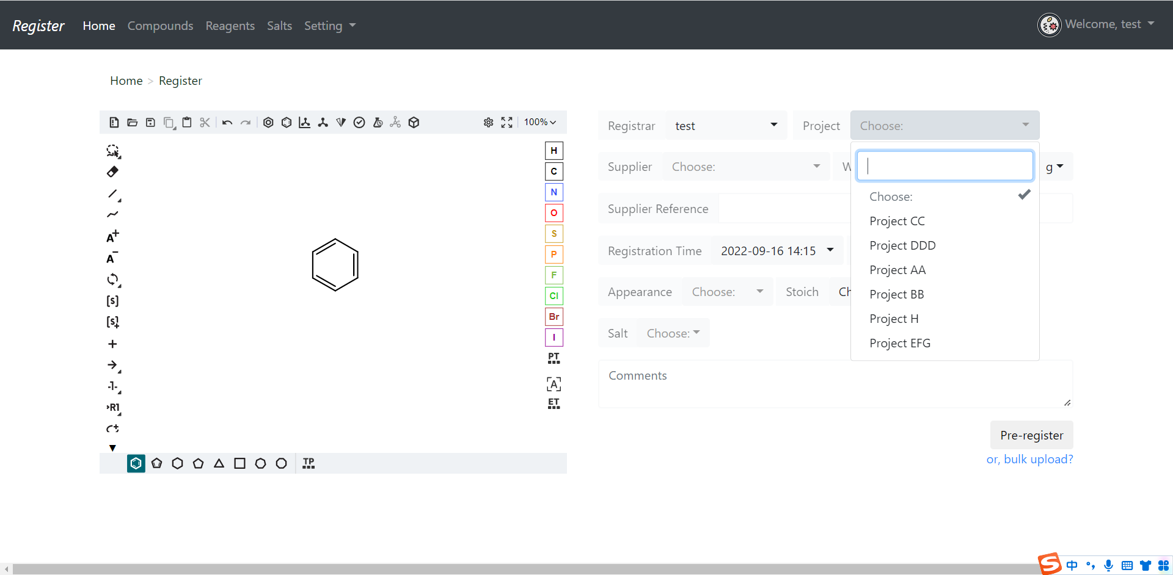Activate the charge plus tool
Screen dimensions: 1173x575
[x=112, y=236]
